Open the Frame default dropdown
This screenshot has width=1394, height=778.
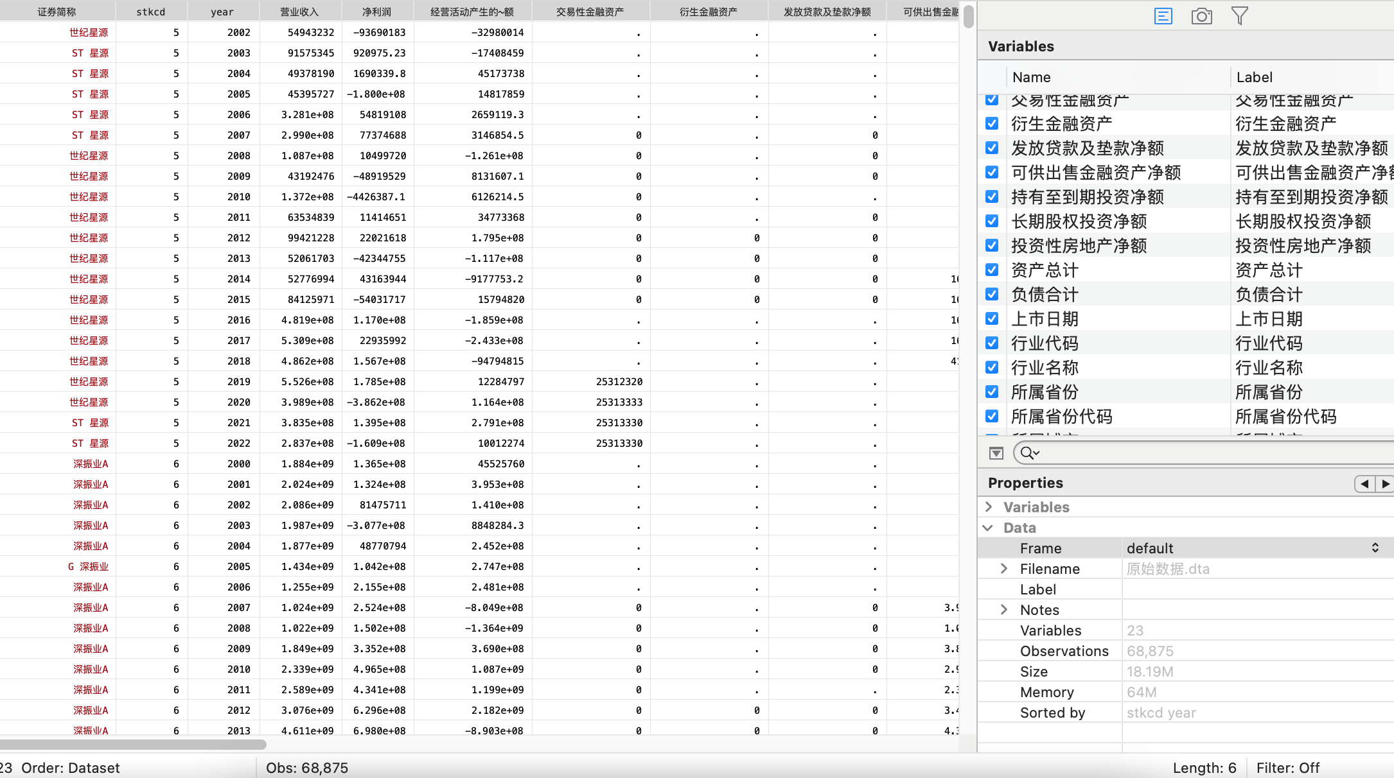(1375, 548)
